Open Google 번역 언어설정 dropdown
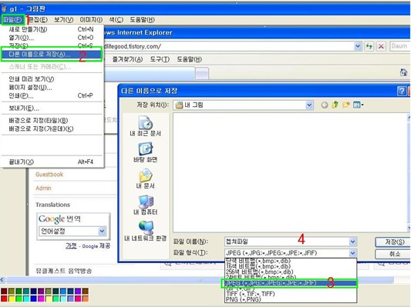411x307 pixels. click(x=102, y=231)
